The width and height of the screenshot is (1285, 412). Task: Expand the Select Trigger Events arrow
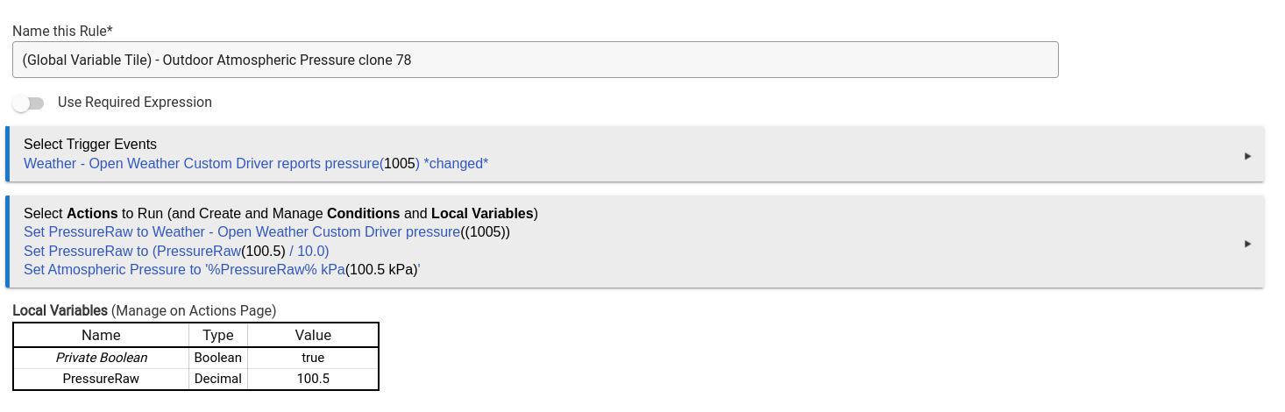click(x=1247, y=156)
